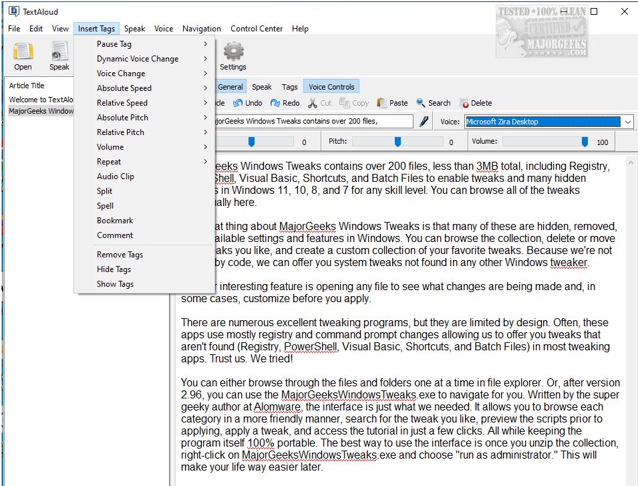Open the Edit menu
Image resolution: width=638 pixels, height=486 pixels.
pyautogui.click(x=36, y=29)
